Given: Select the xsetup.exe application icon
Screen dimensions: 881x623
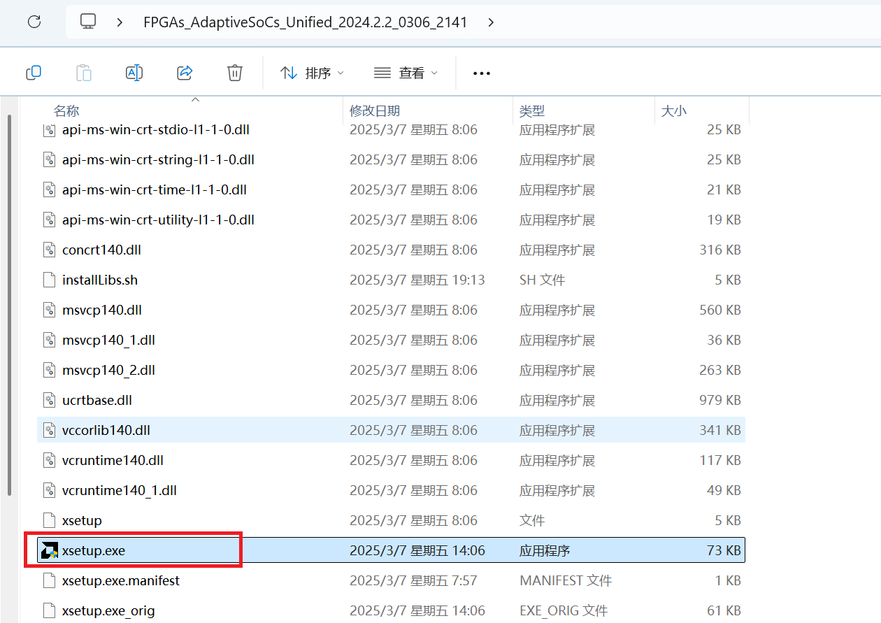Looking at the screenshot, I should point(49,550).
